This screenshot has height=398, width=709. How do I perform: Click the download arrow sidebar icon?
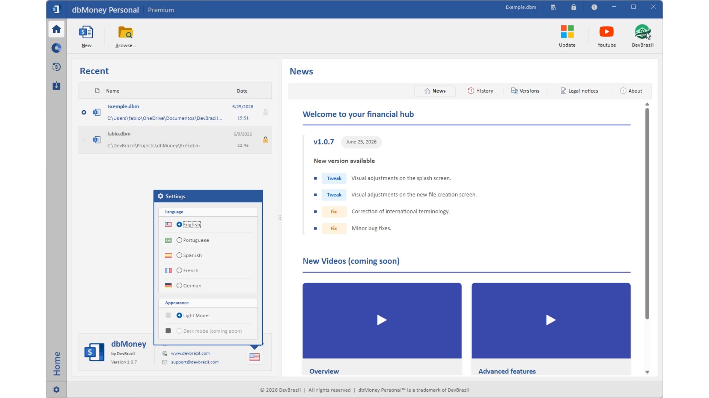(x=56, y=86)
